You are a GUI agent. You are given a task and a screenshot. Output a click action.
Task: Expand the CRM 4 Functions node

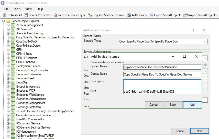click(x=8, y=58)
